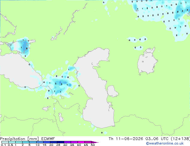Click the "(12+138)" forecast run label

click(x=180, y=139)
